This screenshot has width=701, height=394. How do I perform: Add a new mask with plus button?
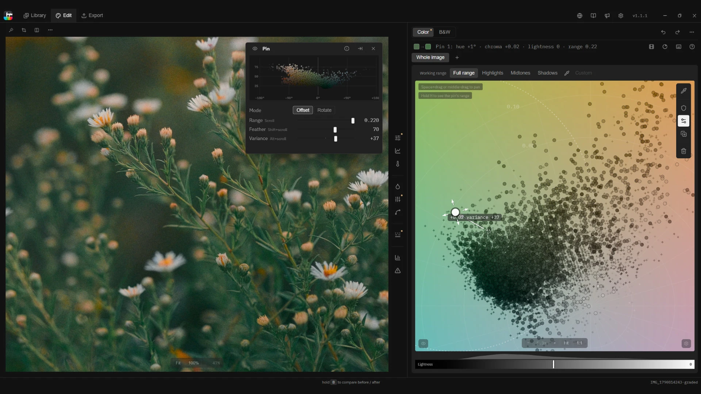pos(457,57)
